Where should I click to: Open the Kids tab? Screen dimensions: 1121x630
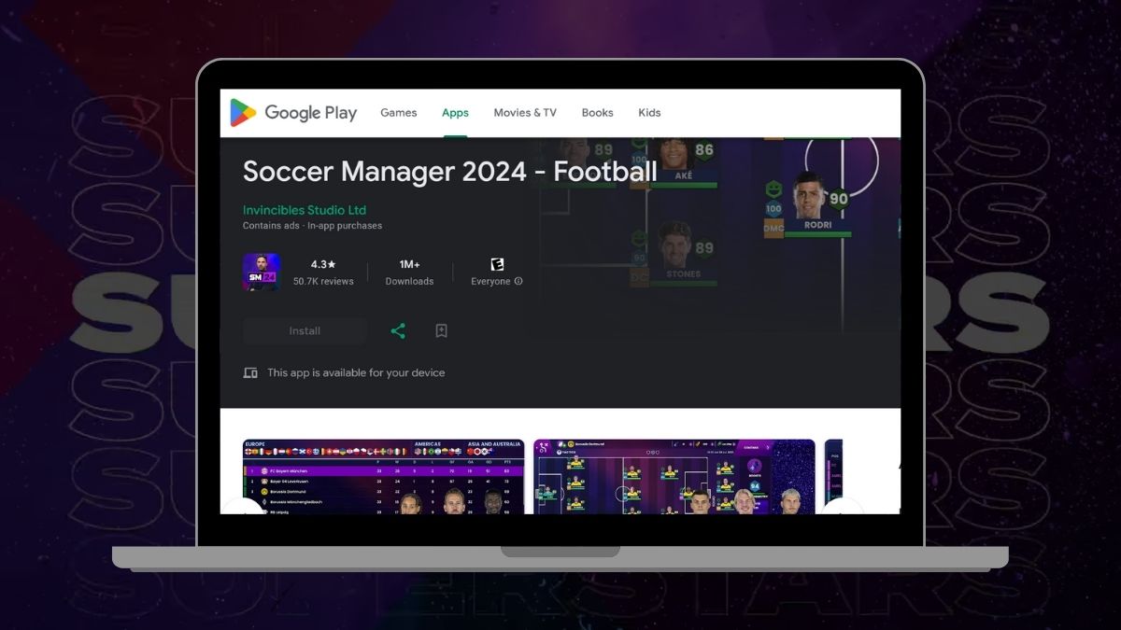pyautogui.click(x=649, y=113)
